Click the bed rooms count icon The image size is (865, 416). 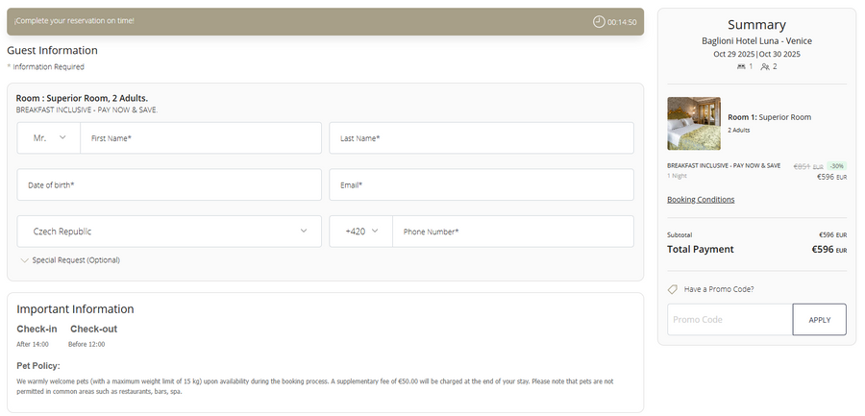click(x=741, y=66)
